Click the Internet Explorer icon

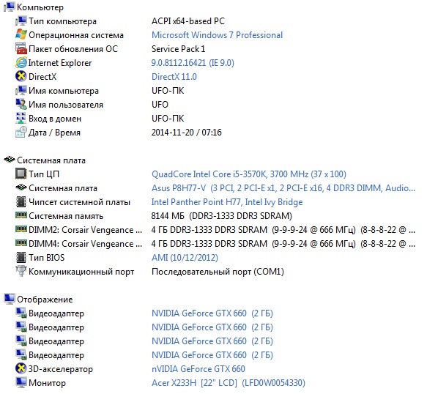[x=21, y=63]
